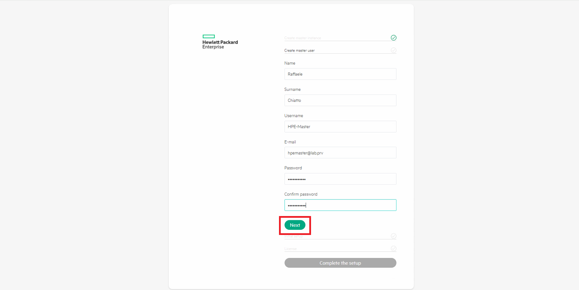This screenshot has width=579, height=290.
Task: Select the Username field with HPE-Master
Action: pos(340,127)
